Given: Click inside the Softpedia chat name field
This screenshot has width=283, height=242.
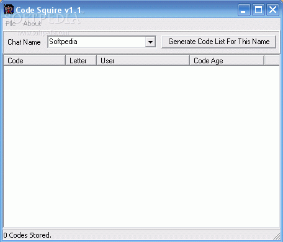Looking at the screenshot, I should (x=97, y=42).
